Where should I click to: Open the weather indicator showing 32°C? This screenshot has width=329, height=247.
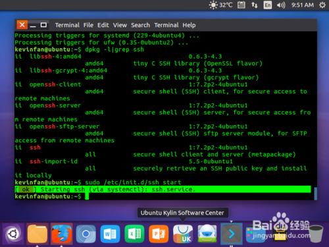(x=220, y=5)
